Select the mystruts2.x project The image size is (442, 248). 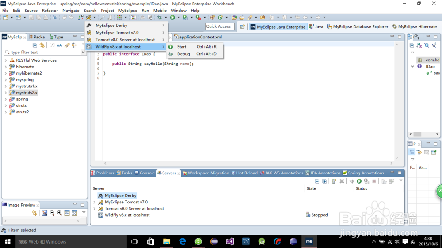tap(27, 93)
